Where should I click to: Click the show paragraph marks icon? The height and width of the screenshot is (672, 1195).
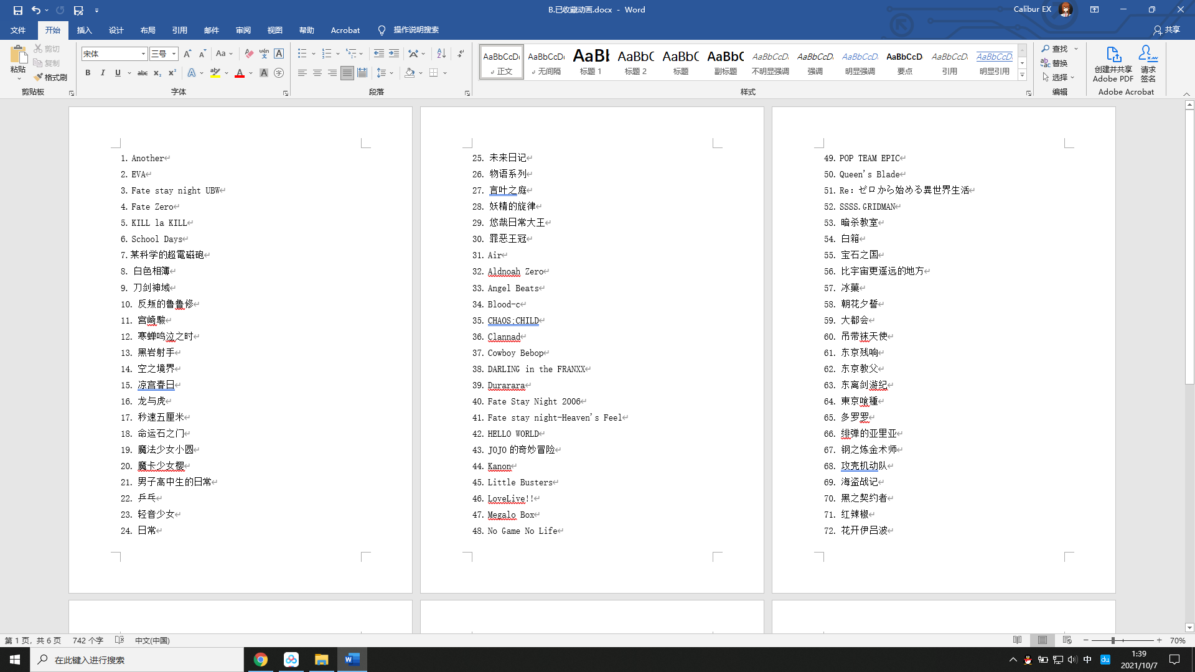coord(461,54)
